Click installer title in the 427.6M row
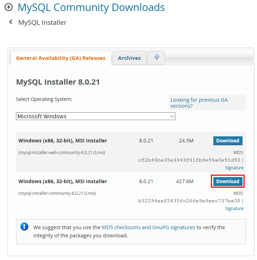This screenshot has width=257, height=260. [x=63, y=181]
